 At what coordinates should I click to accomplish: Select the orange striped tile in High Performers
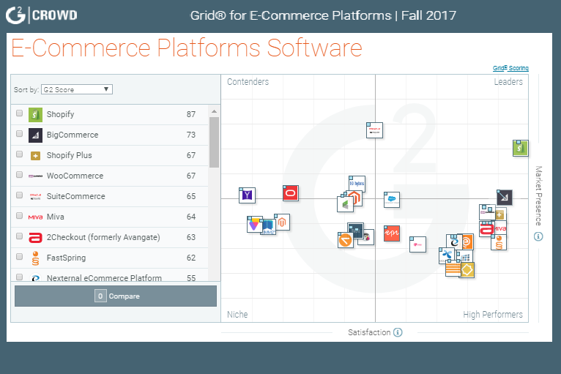tap(452, 269)
